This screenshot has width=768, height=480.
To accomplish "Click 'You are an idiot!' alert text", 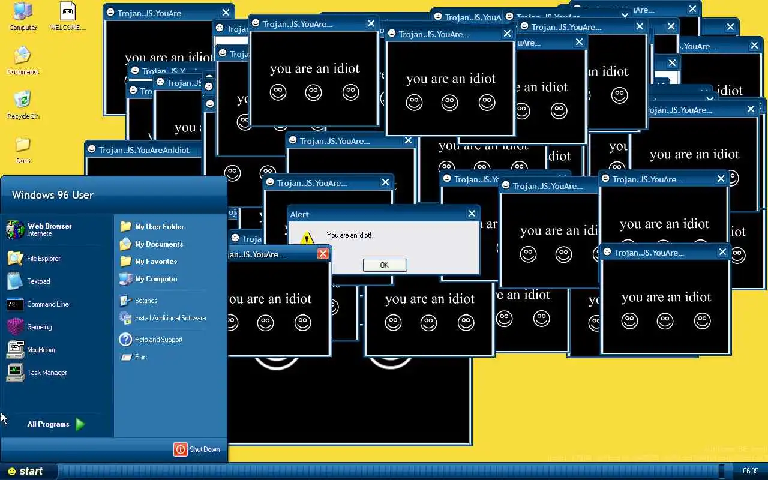I will [x=349, y=235].
